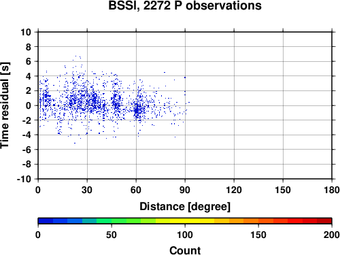Click the -10 tick label on residual axis
Screen dimensions: 340x255
24,179
